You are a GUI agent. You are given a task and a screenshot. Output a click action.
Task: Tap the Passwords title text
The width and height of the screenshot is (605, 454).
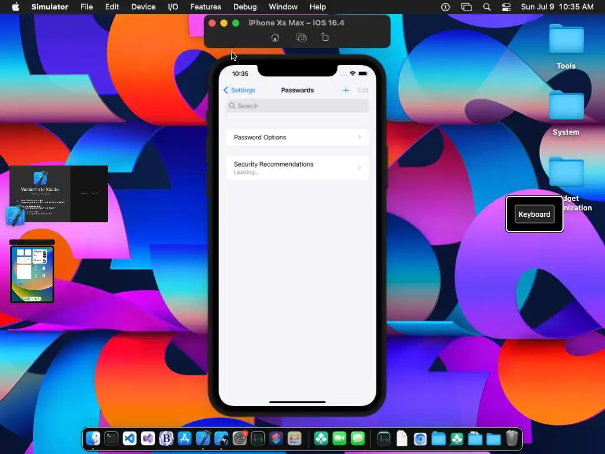pyautogui.click(x=297, y=90)
